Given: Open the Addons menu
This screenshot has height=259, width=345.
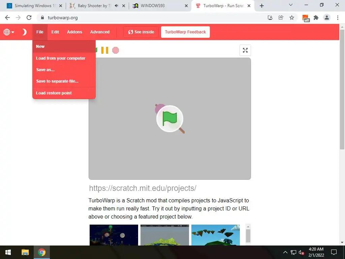Looking at the screenshot, I should (74, 32).
